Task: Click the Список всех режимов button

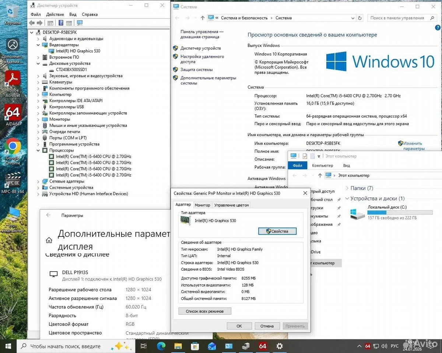Action: pos(205,311)
